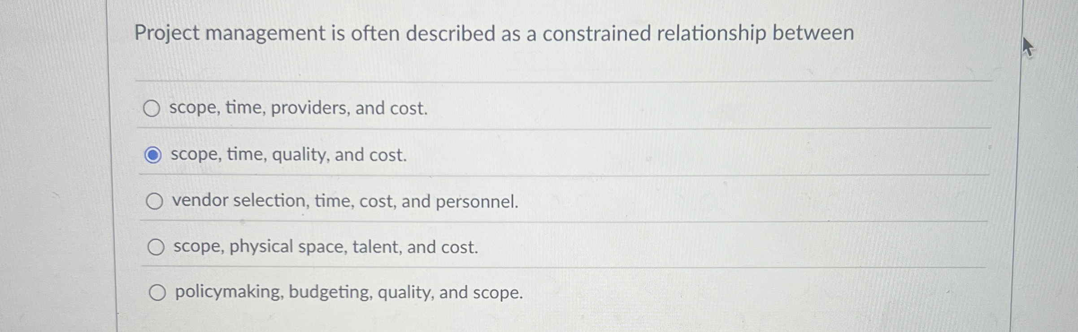
Task: Click the word 'personnel' in the third option
Action: coord(476,202)
